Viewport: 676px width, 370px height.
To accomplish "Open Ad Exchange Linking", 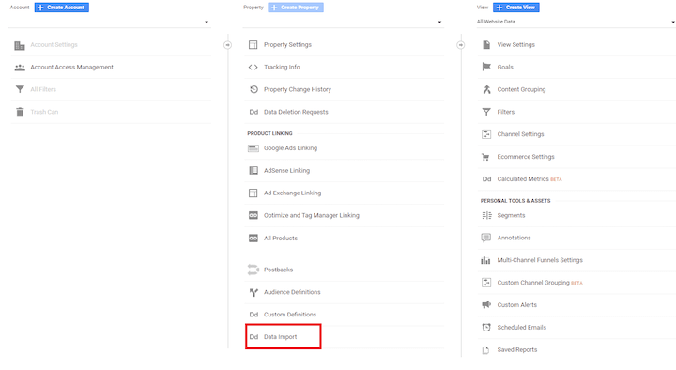I will tap(292, 193).
